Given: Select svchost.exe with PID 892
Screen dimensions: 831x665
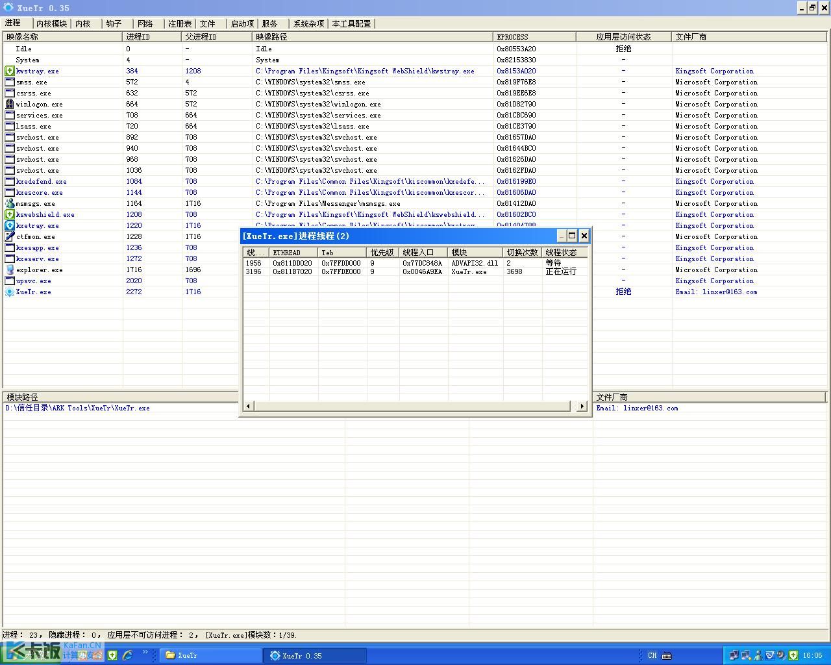Looking at the screenshot, I should pyautogui.click(x=414, y=137).
